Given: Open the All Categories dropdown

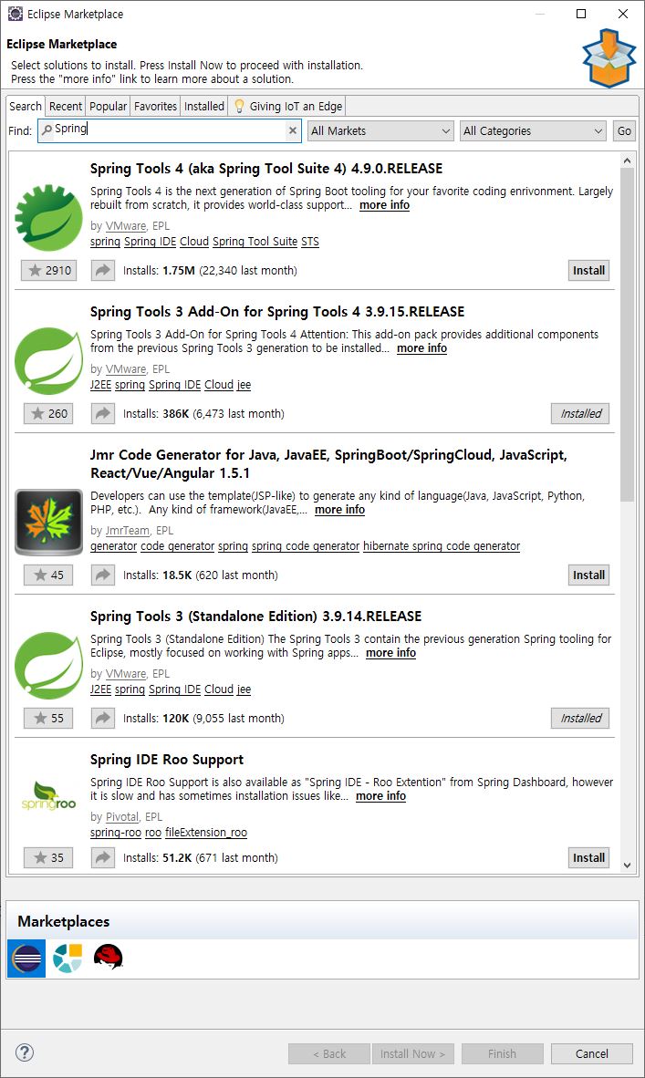Looking at the screenshot, I should click(533, 130).
